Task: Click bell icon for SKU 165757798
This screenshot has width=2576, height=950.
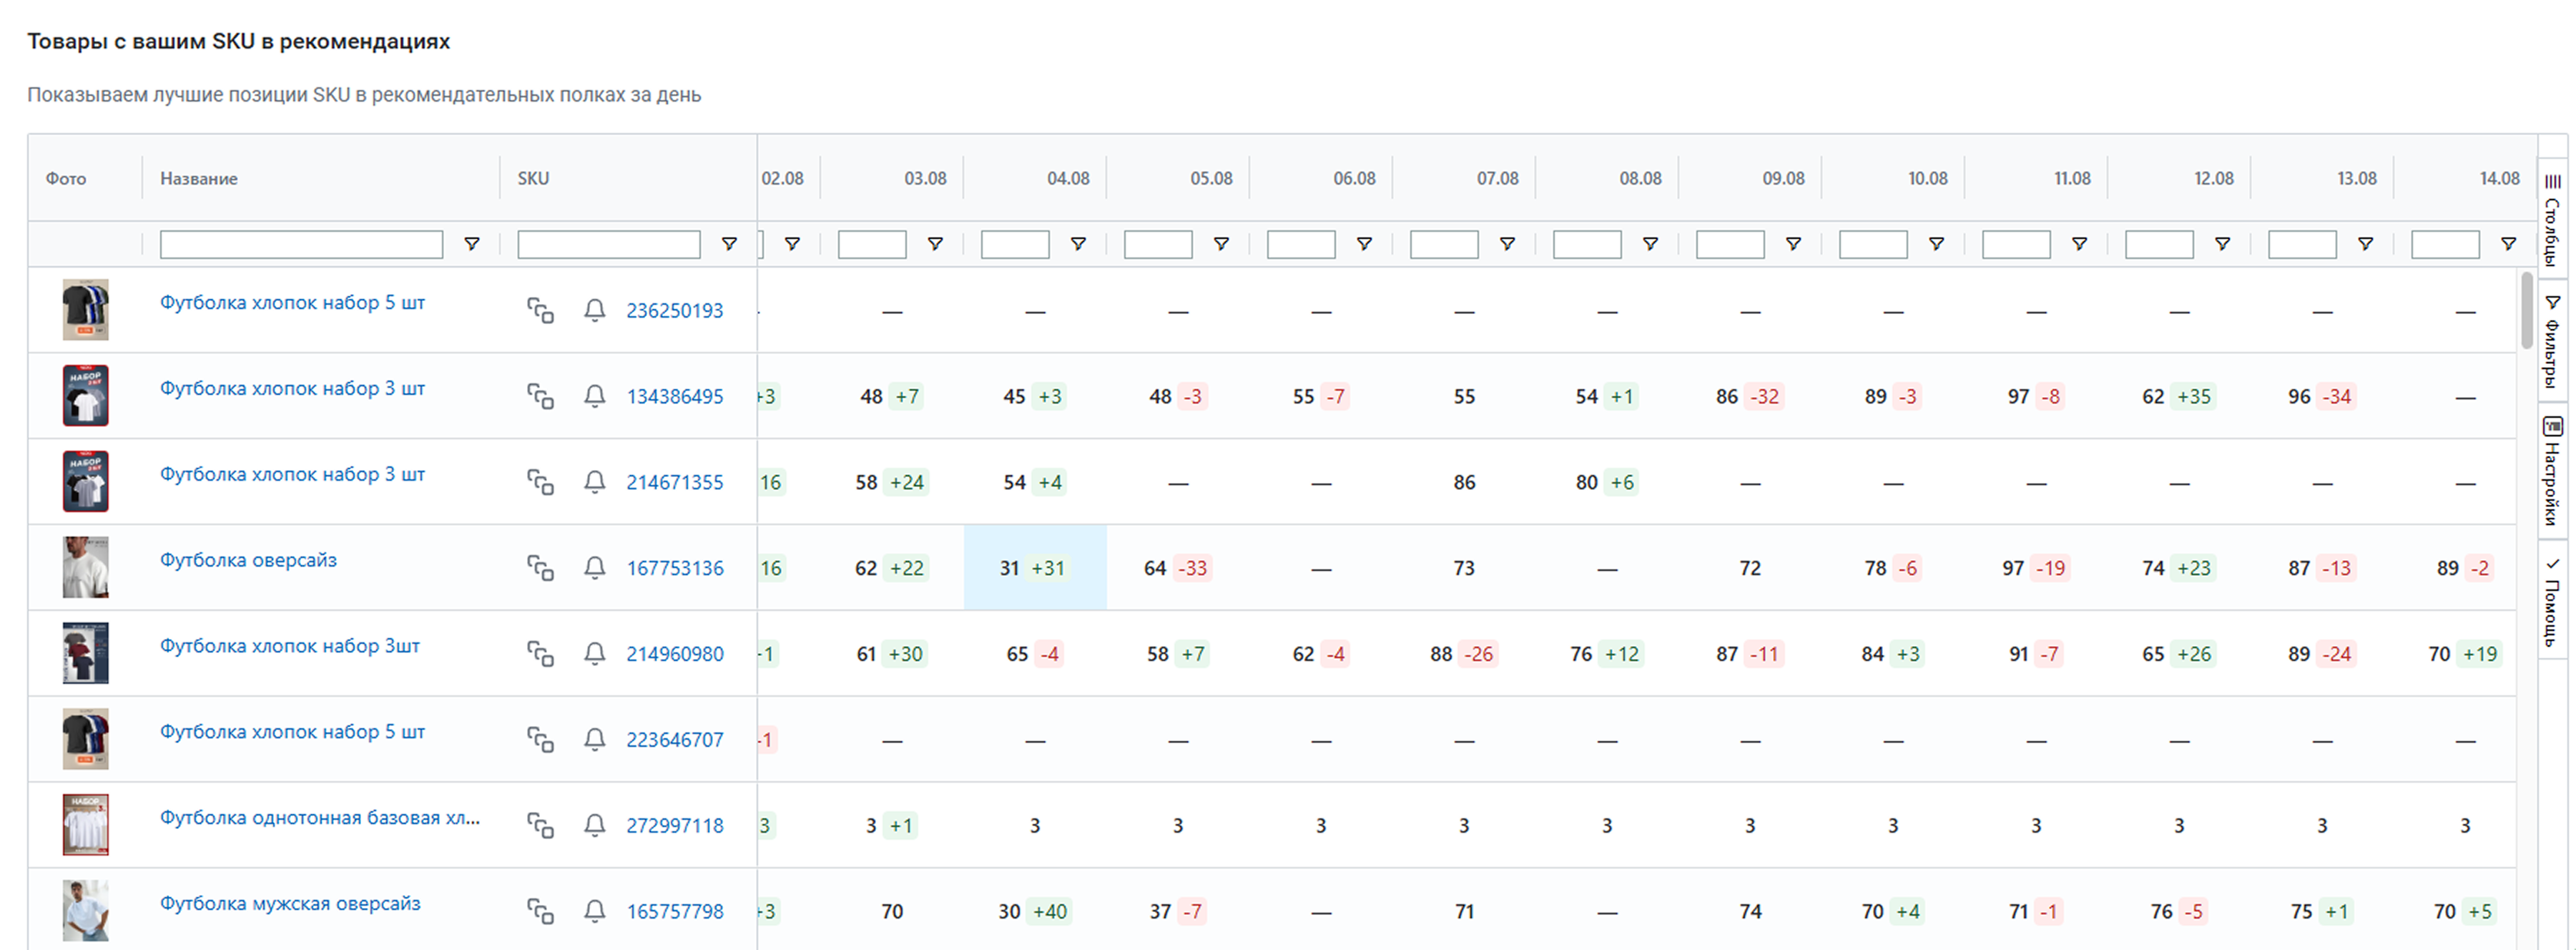Action: click(x=594, y=911)
